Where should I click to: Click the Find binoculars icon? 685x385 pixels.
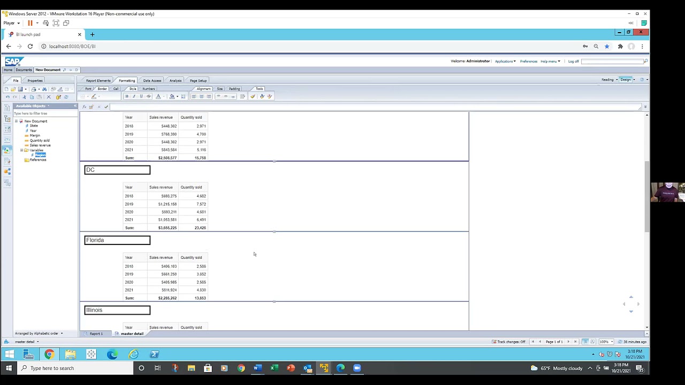point(44,89)
